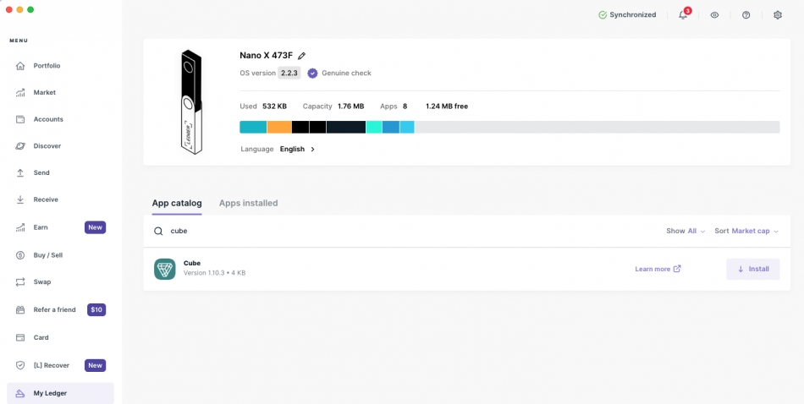This screenshot has width=804, height=404.
Task: Click the teal storage segment
Action: (x=253, y=127)
